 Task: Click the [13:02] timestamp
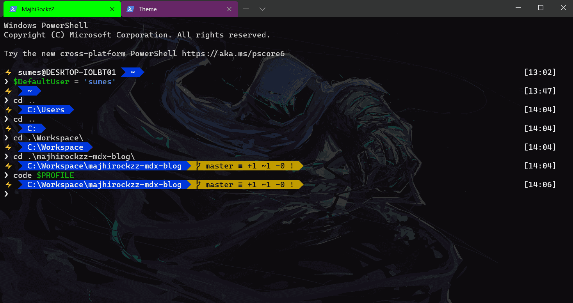540,73
